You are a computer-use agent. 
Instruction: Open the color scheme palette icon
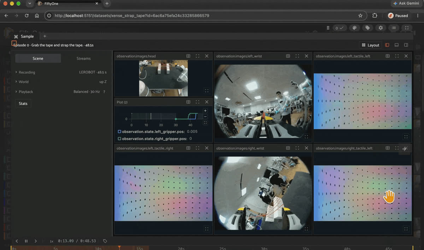coord(355,28)
